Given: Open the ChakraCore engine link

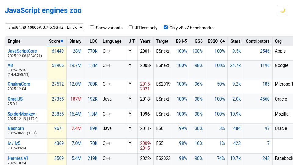Looking at the screenshot, I should tap(19, 84).
